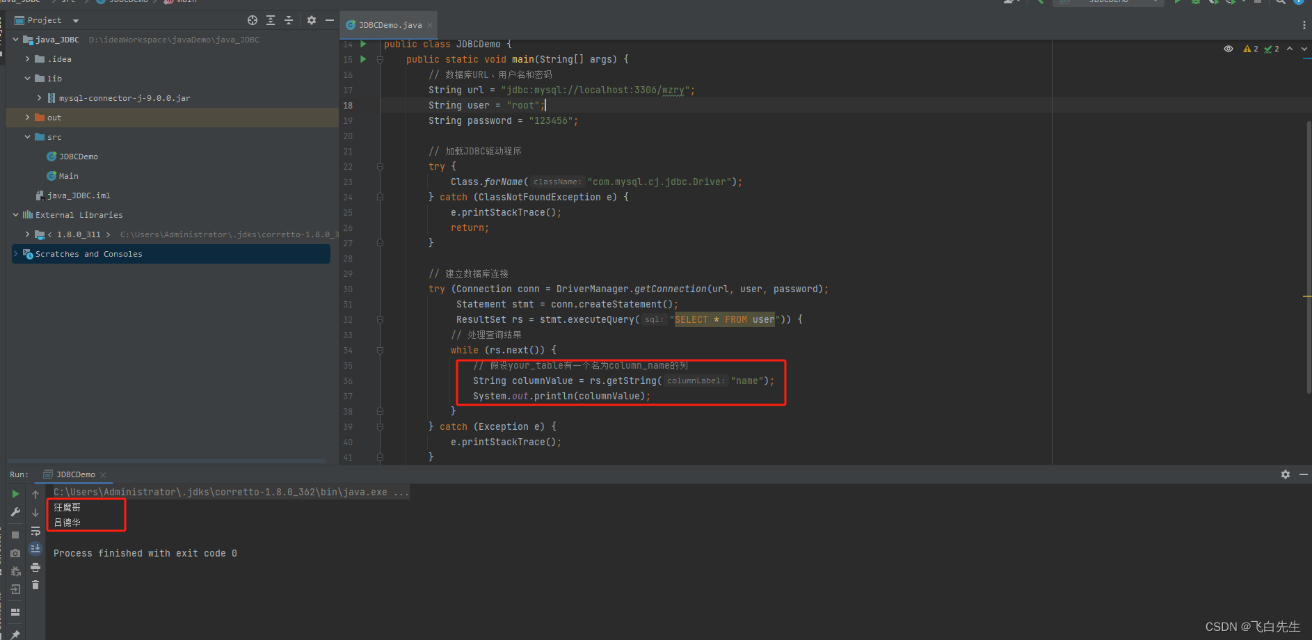The height and width of the screenshot is (640, 1312).
Task: Toggle soft-wrap in the console output
Action: [x=35, y=531]
